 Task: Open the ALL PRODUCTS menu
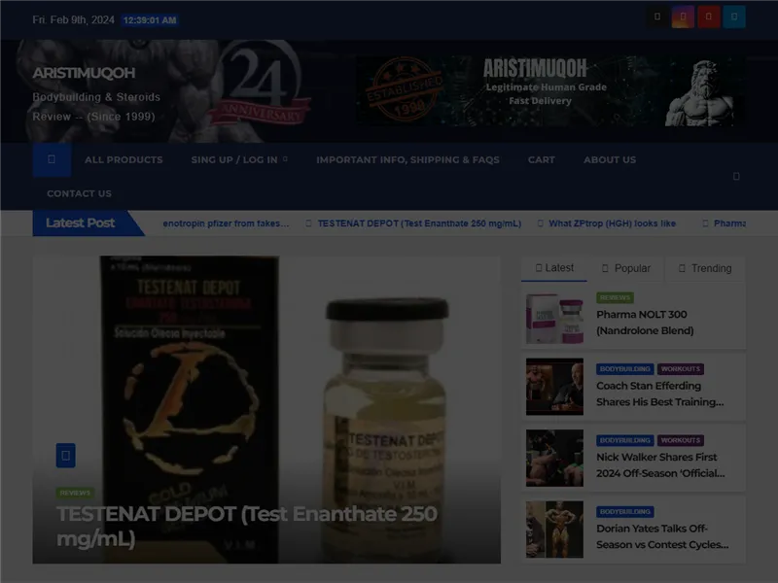pos(124,159)
